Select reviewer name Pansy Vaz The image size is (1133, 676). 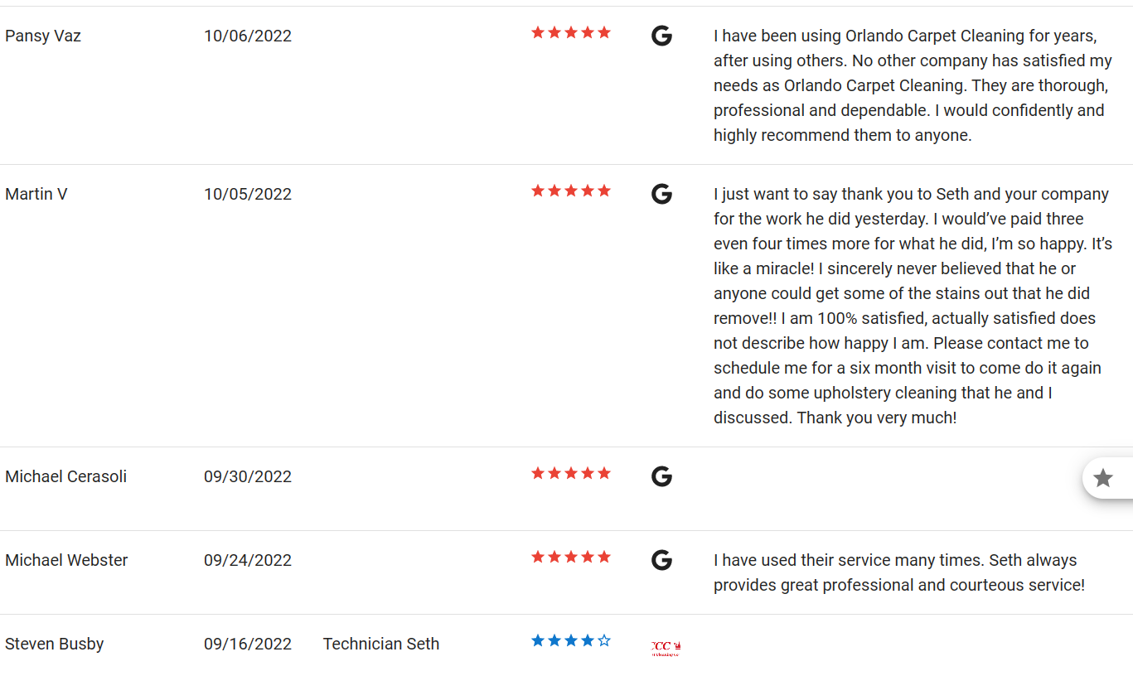(43, 36)
